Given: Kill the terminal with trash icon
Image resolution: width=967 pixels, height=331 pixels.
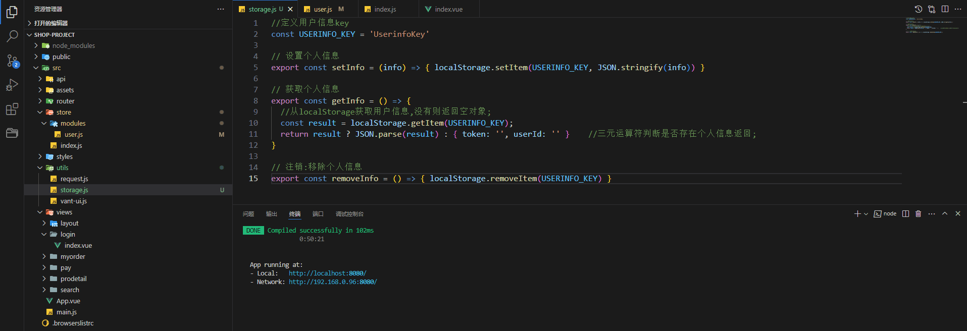Looking at the screenshot, I should (x=918, y=214).
